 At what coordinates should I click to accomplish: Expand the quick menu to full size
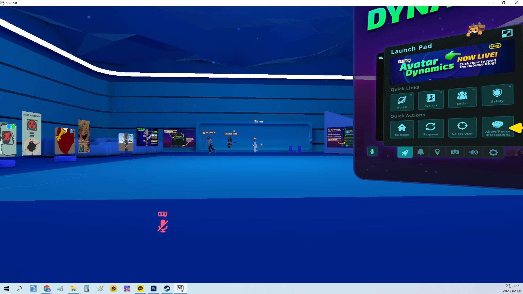coord(507,33)
